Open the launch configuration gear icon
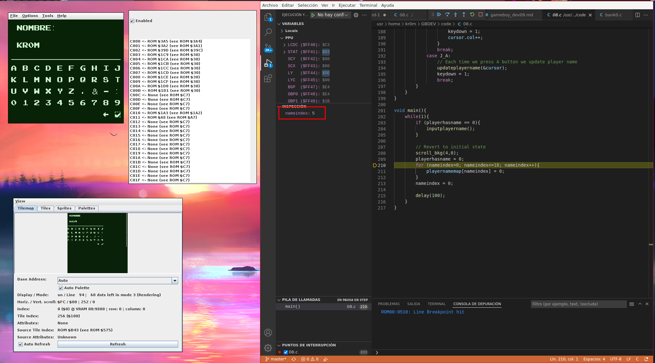 (x=356, y=15)
